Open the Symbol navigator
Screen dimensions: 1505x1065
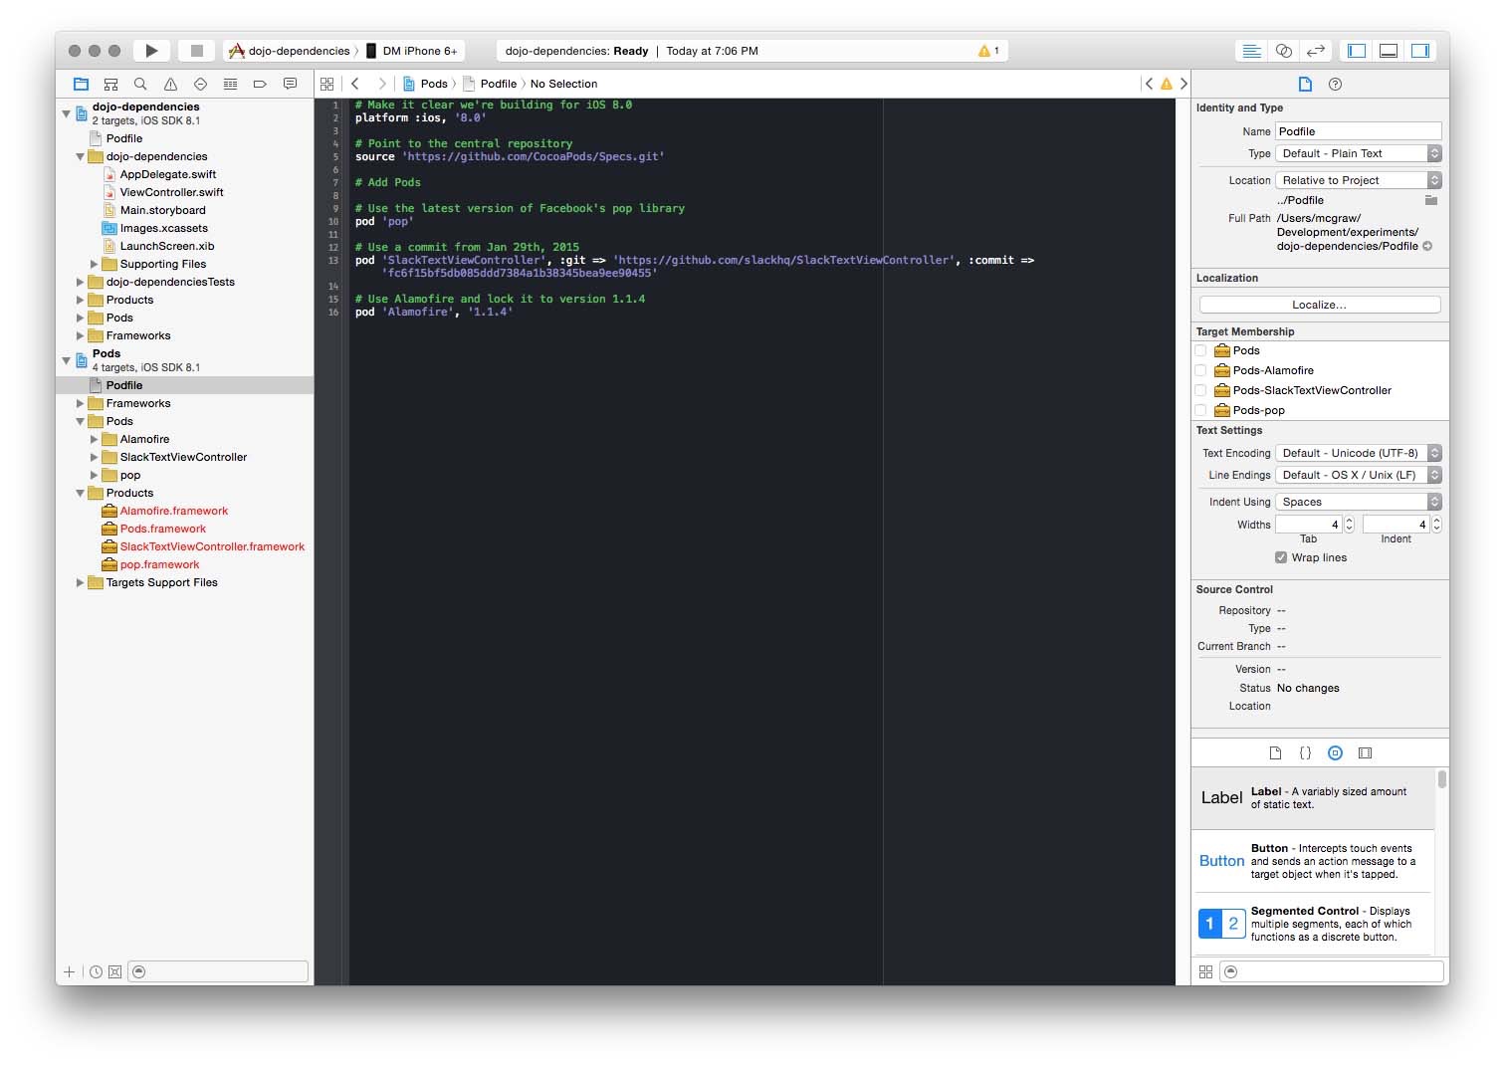coord(111,84)
